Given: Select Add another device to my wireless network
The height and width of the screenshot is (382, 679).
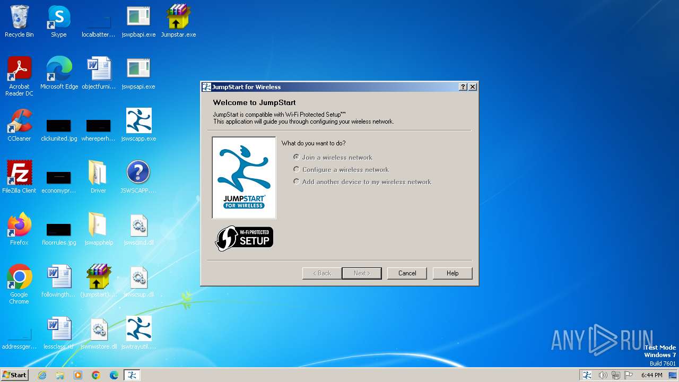Looking at the screenshot, I should 362,182.
